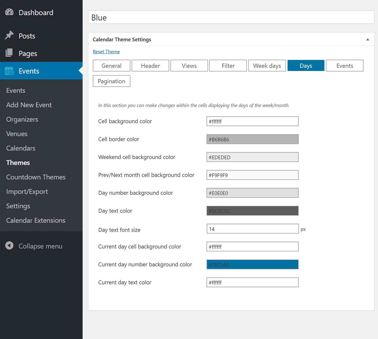Open the Week days tab

[x=267, y=66]
